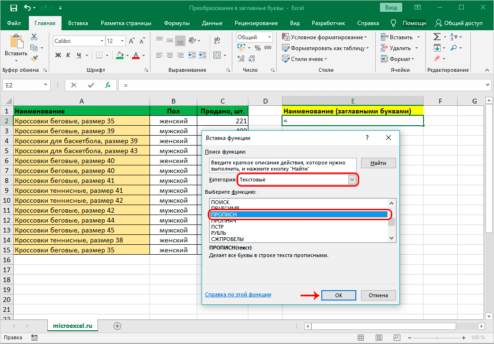Click the Cut scissors icon
Screen dimensions: 494x344
(34, 37)
